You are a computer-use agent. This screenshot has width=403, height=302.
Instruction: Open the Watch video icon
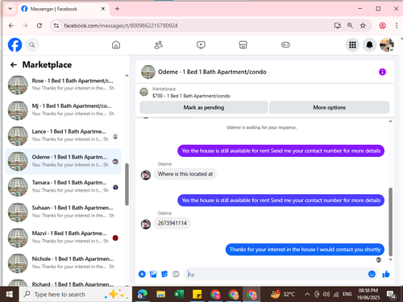[x=201, y=45]
